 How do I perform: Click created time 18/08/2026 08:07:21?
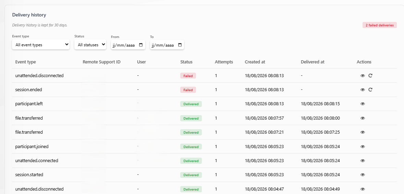pos(264,132)
